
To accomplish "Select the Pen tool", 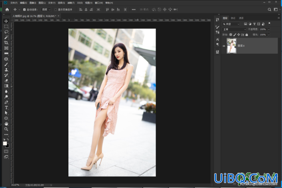I will coord(6,102).
